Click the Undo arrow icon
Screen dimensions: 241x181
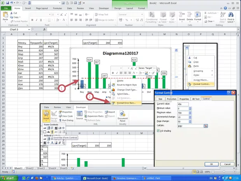tap(12, 3)
